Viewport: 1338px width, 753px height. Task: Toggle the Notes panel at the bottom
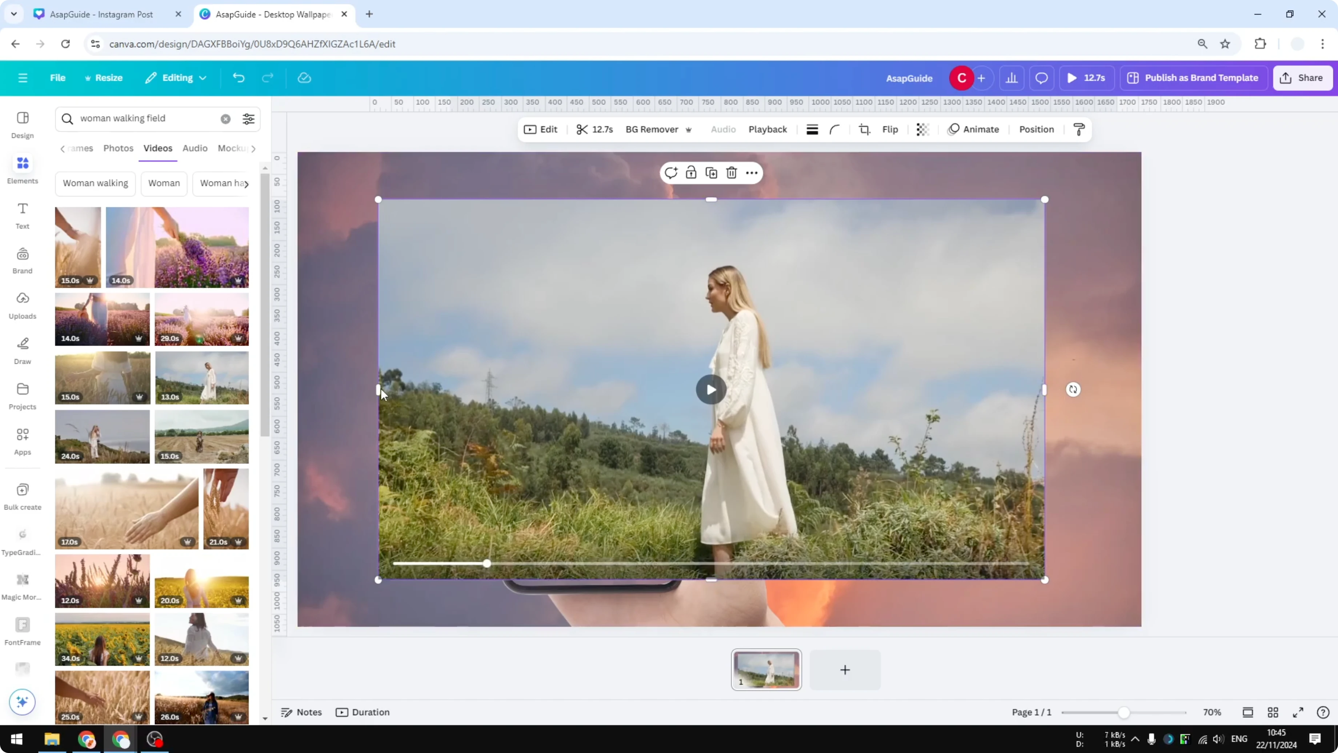pos(301,712)
